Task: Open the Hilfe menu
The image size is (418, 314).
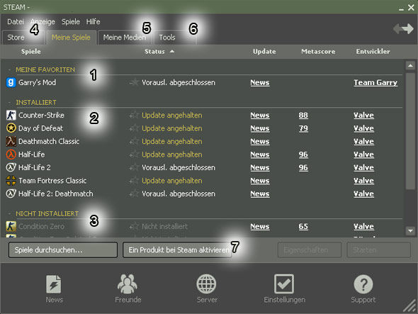Action: (93, 21)
